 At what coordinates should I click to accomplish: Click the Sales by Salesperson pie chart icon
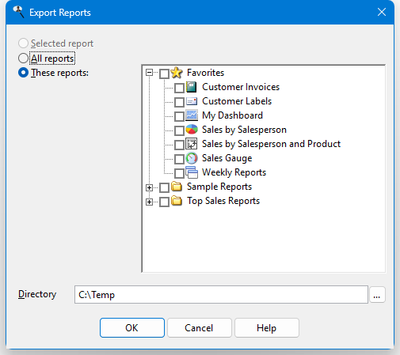(192, 130)
